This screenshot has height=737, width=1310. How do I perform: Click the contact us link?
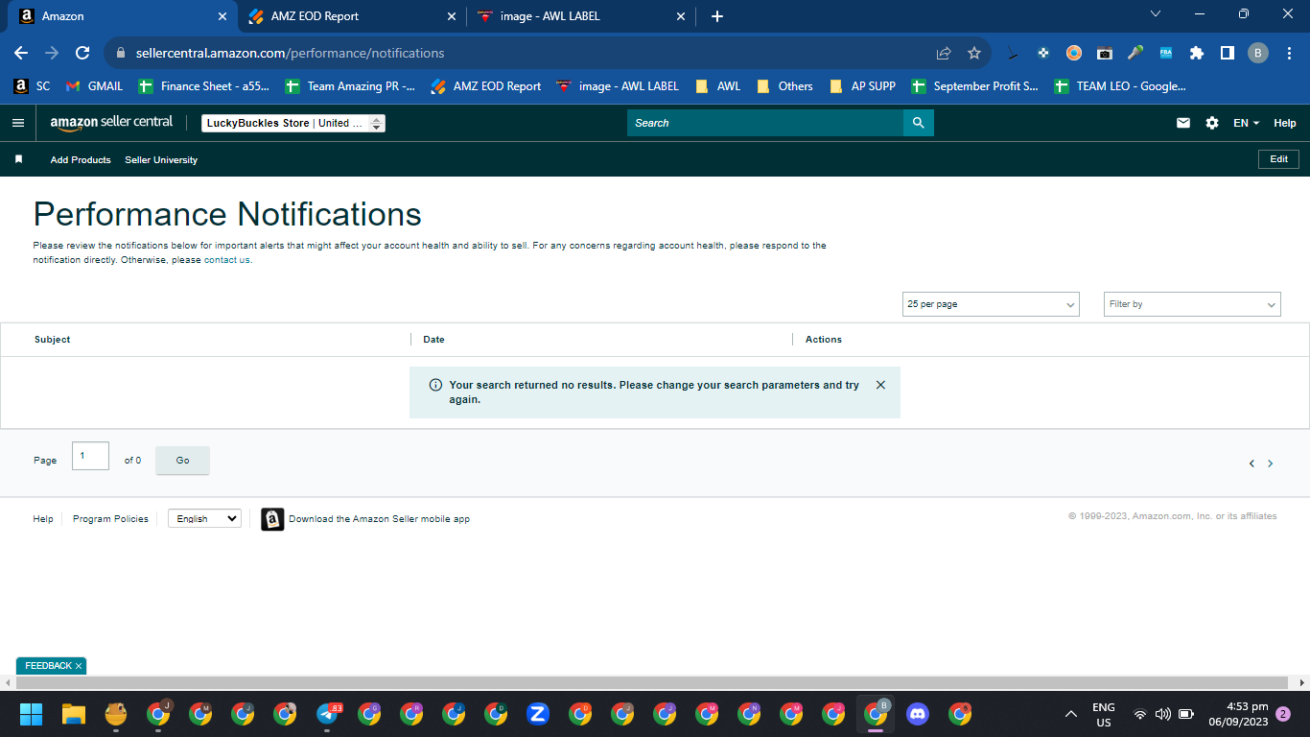tap(227, 260)
